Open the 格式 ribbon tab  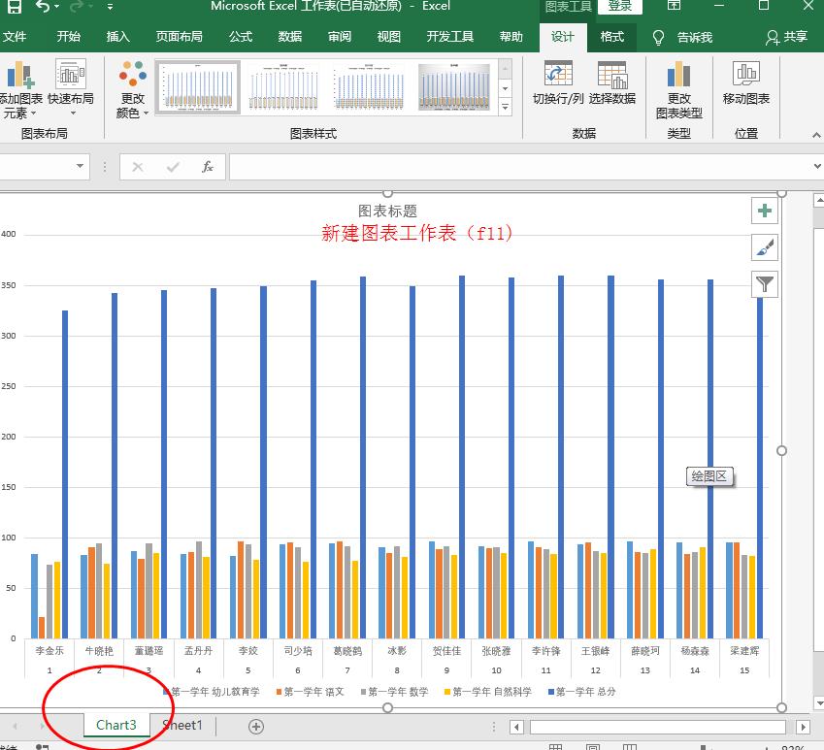612,37
